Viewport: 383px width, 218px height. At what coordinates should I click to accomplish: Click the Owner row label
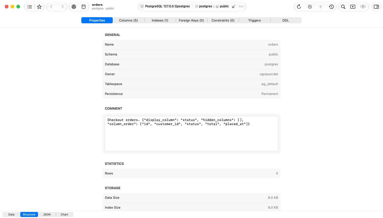tap(110, 74)
